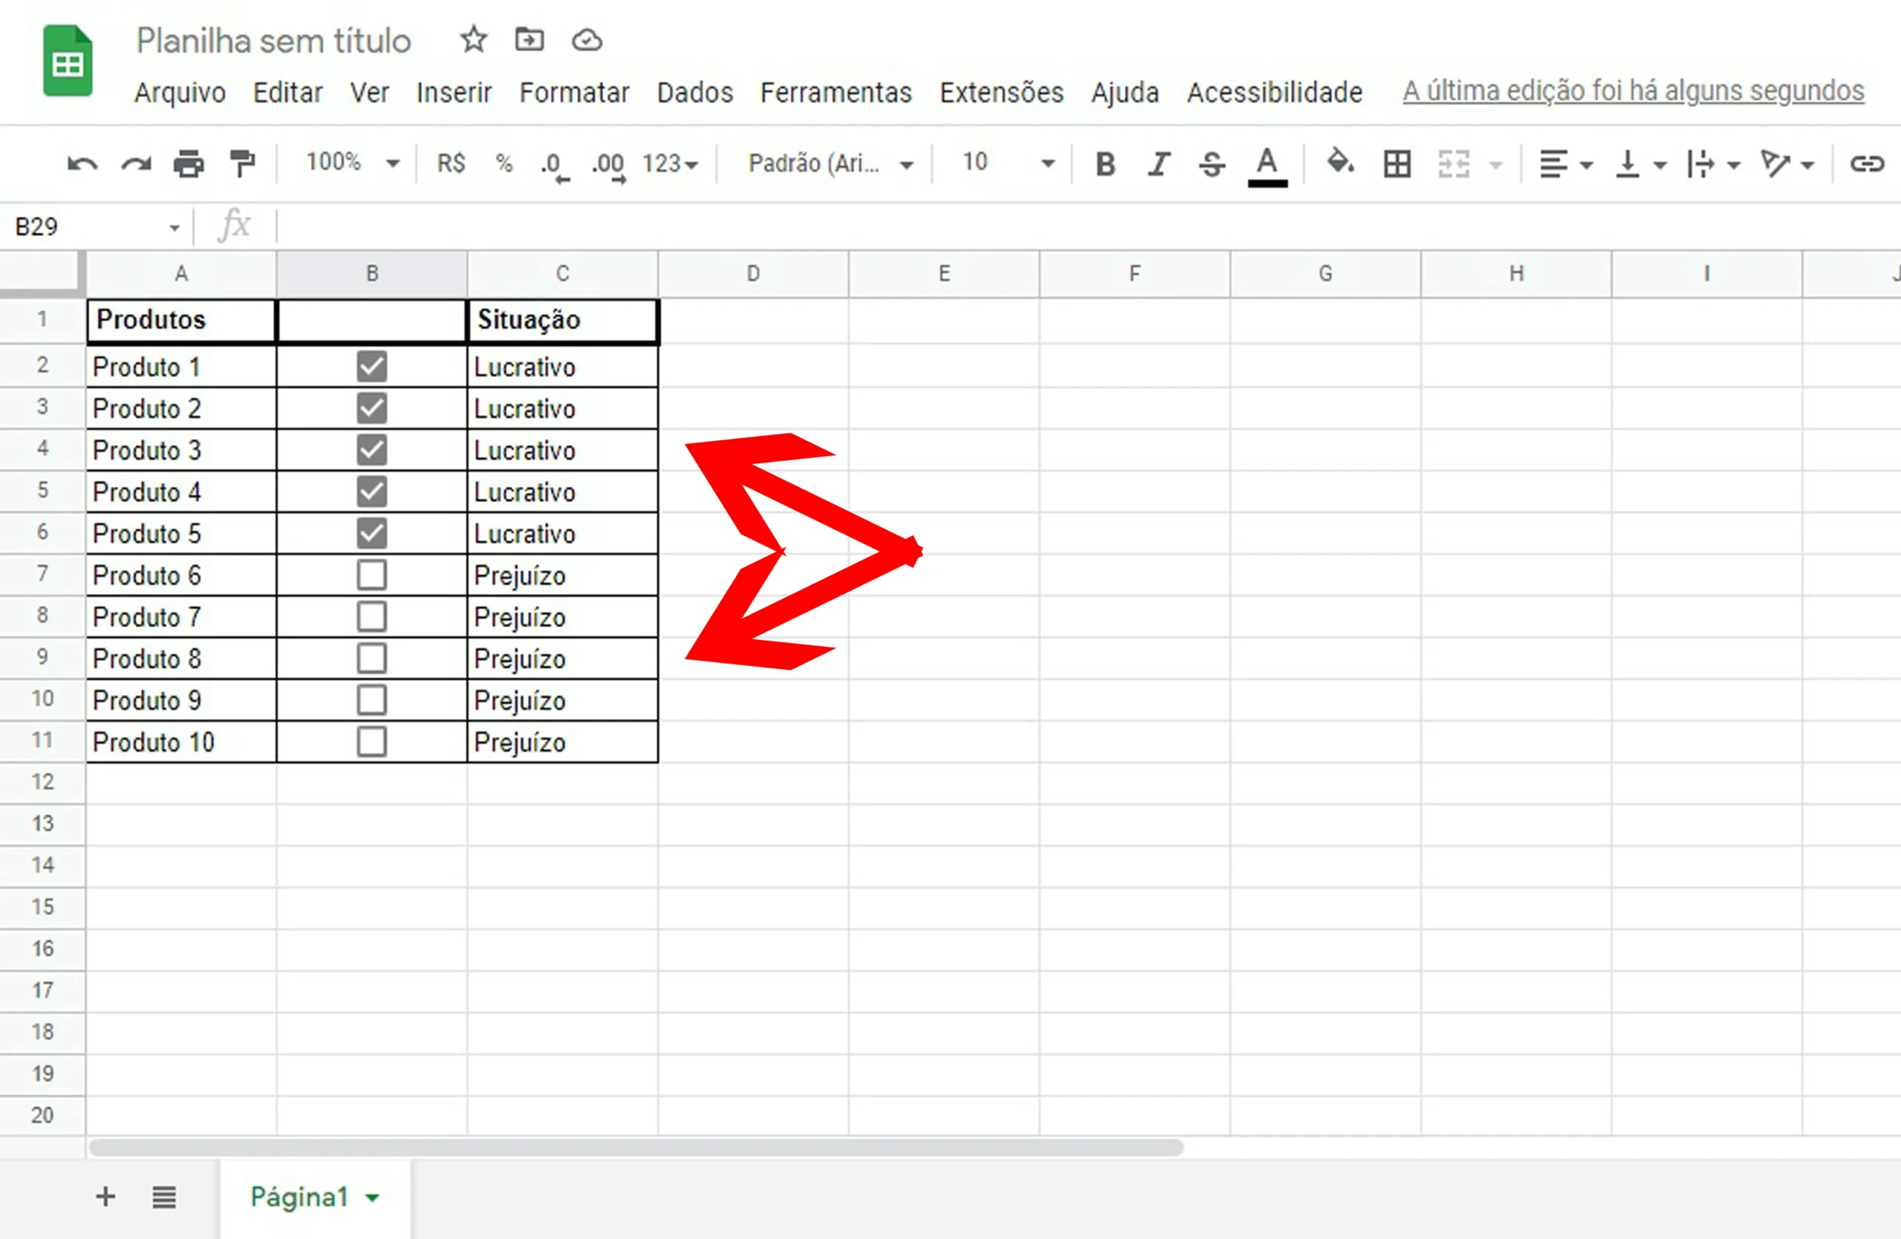The image size is (1901, 1239).
Task: Increase decimal places
Action: 609,166
